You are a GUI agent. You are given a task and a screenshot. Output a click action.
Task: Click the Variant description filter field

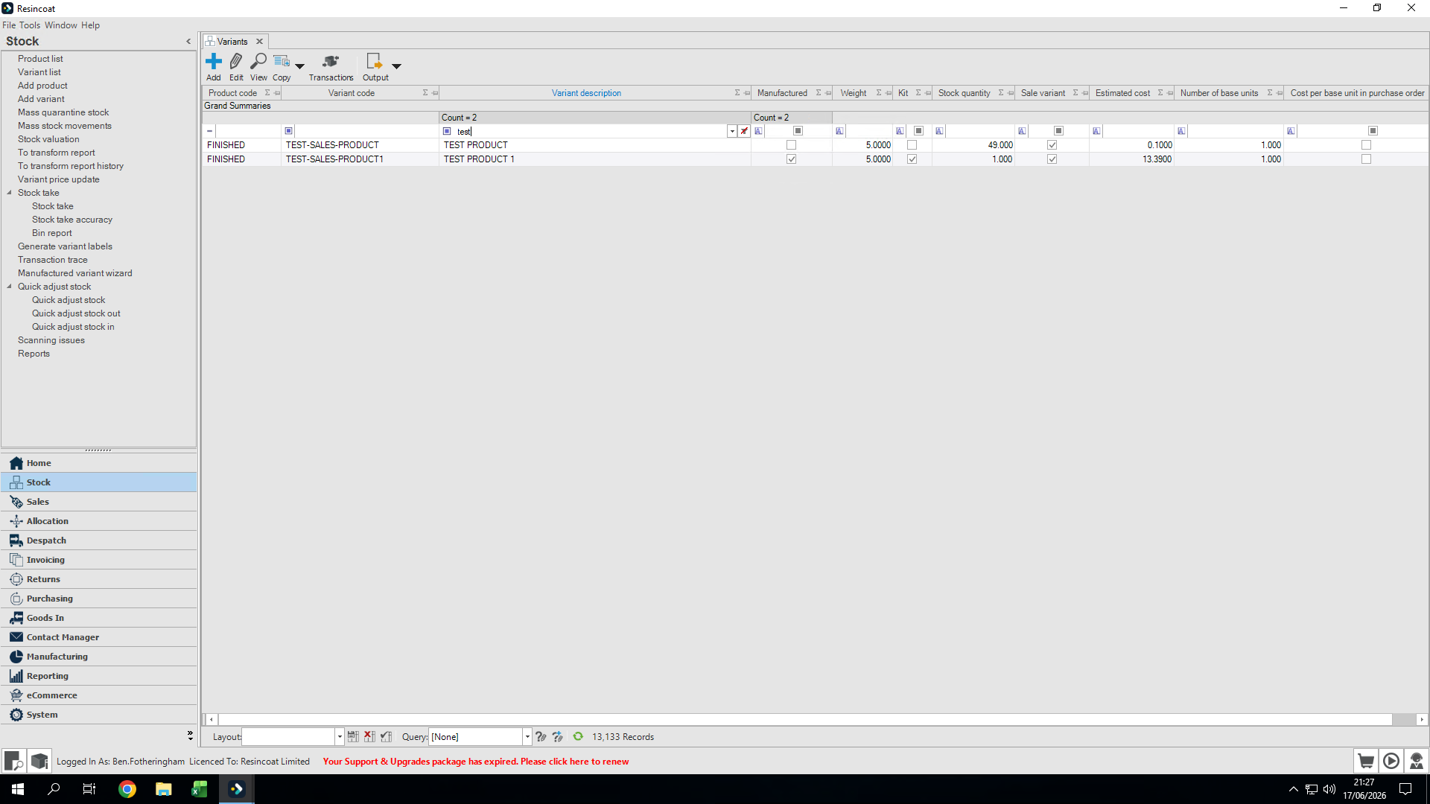[590, 131]
